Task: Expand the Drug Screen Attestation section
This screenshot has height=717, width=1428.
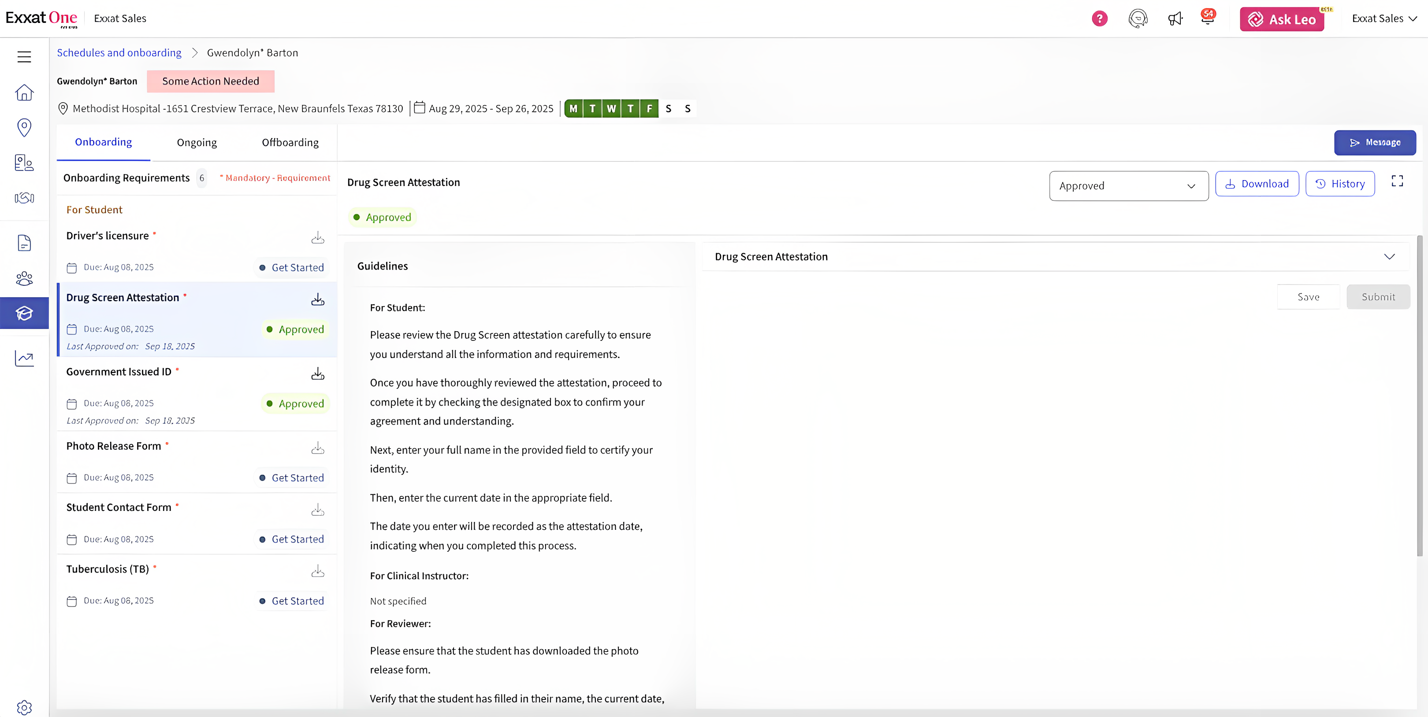Action: 1389,257
